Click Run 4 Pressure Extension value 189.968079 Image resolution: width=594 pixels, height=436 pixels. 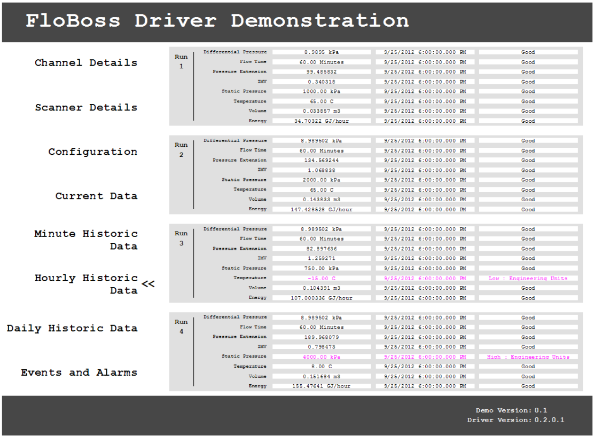click(321, 337)
